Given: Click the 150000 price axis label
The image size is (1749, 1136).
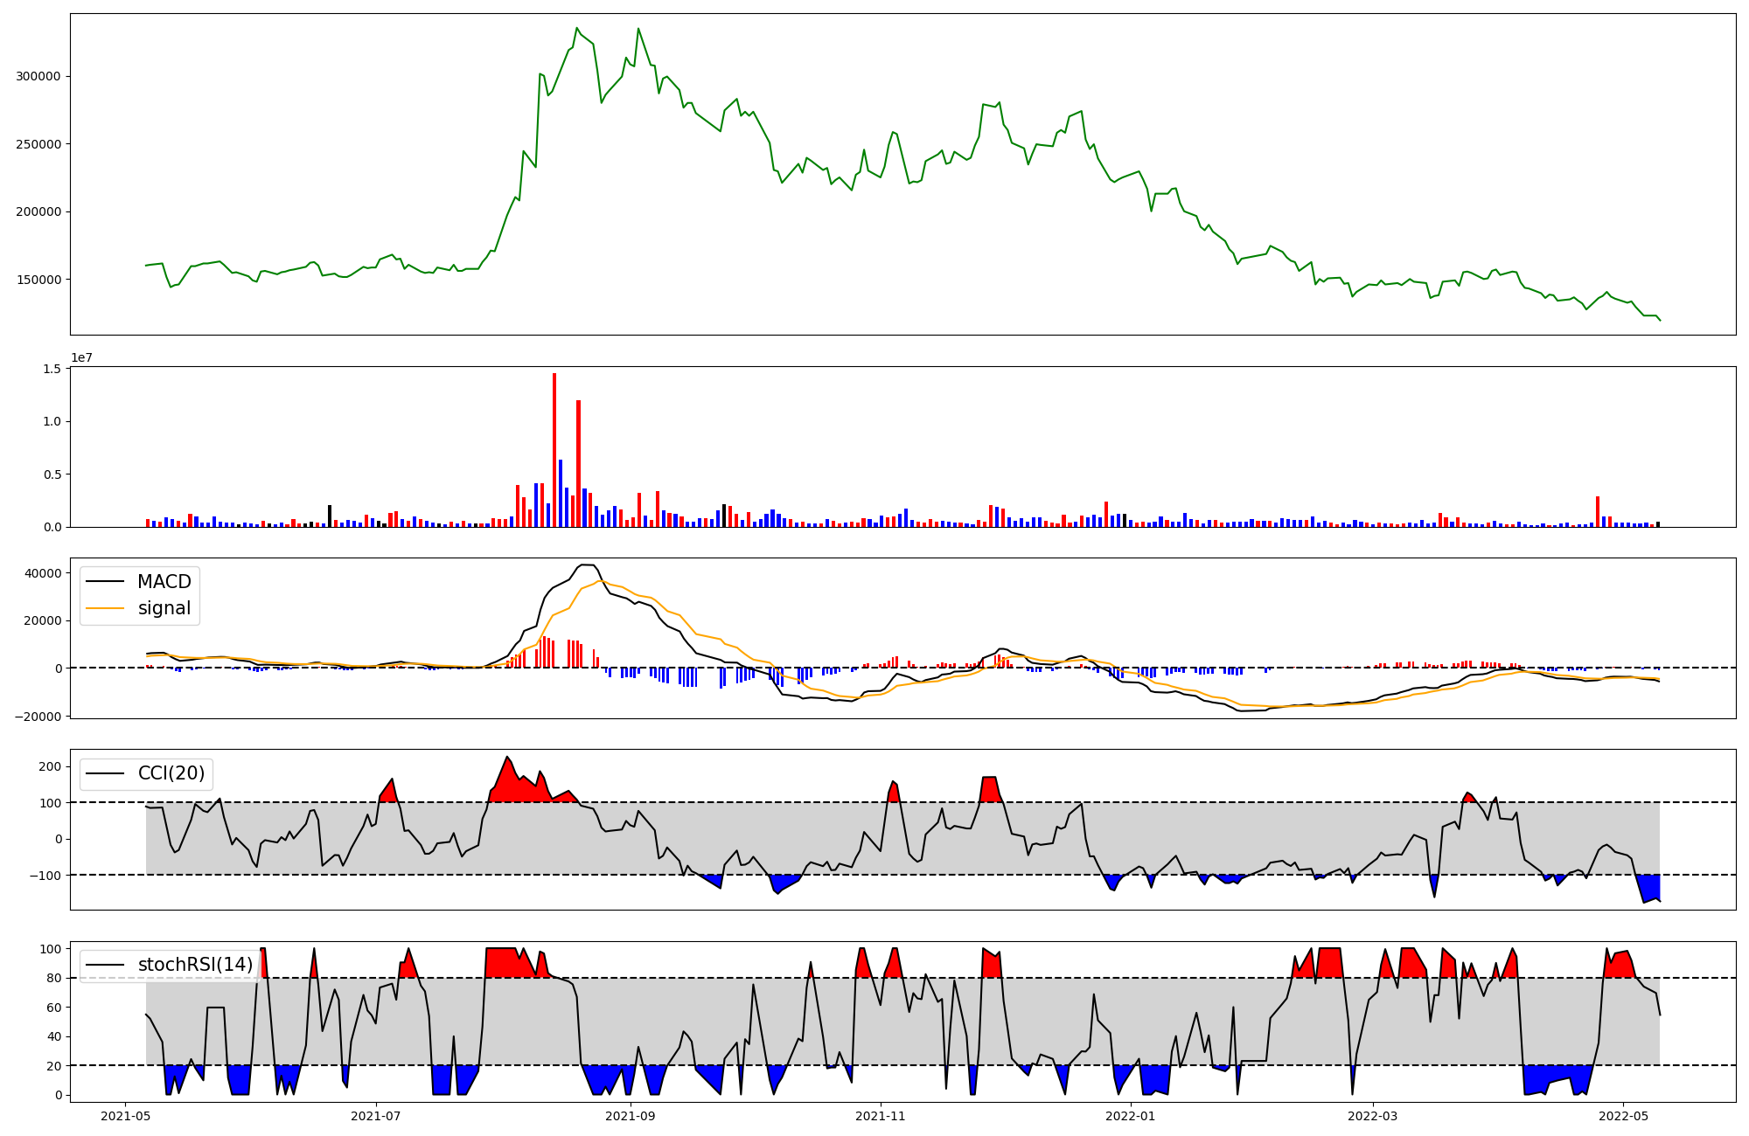Looking at the screenshot, I should coord(38,280).
